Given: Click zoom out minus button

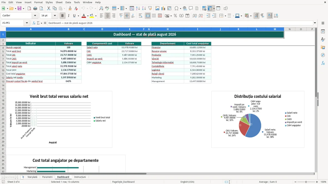Looking at the screenshot, I should [x=295, y=182].
